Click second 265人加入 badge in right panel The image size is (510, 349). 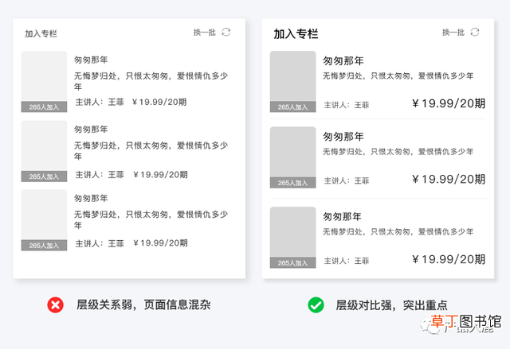pyautogui.click(x=292, y=183)
